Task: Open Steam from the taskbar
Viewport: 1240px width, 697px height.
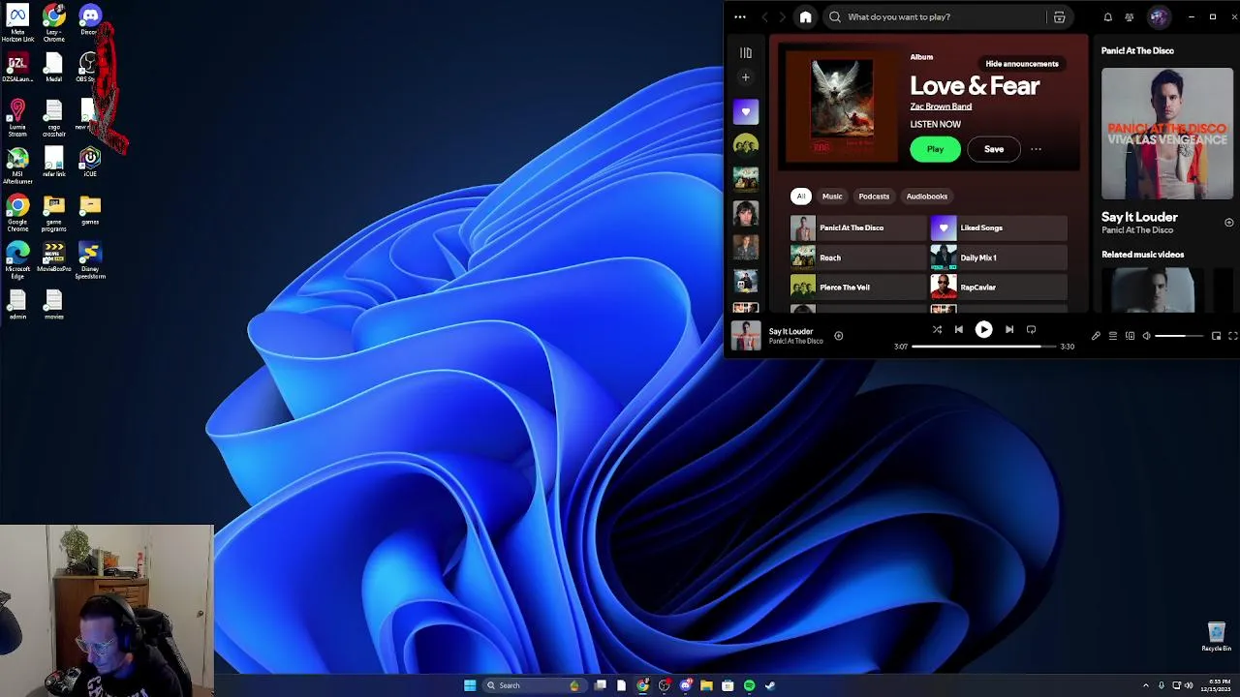Action: (771, 685)
